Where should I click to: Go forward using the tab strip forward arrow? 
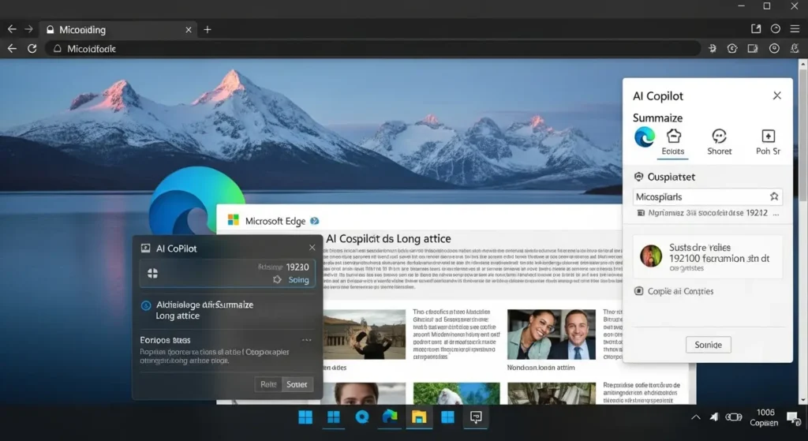tap(29, 29)
